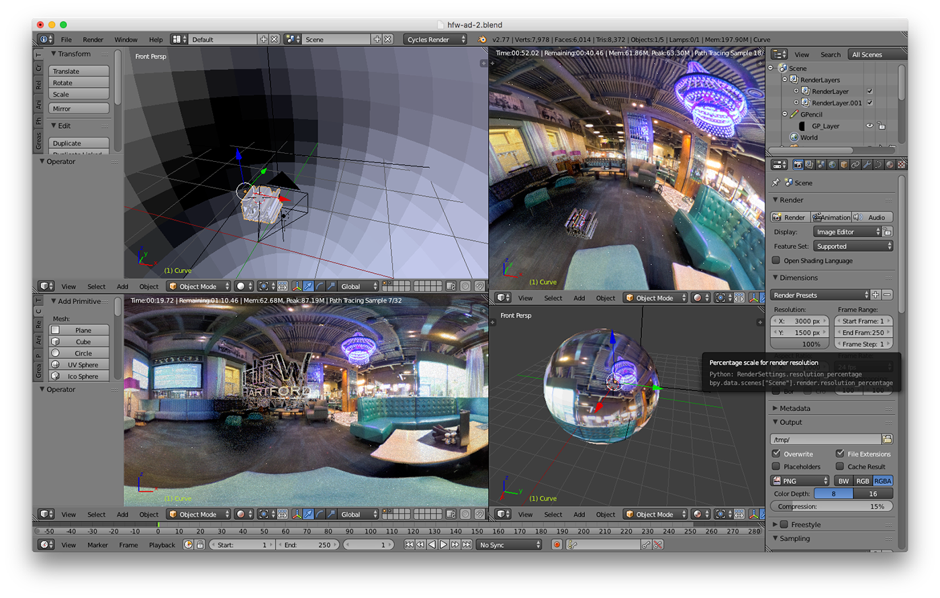Toggle 3D manipulator widget in bottom-left viewport header
The width and height of the screenshot is (940, 598).
(x=297, y=514)
